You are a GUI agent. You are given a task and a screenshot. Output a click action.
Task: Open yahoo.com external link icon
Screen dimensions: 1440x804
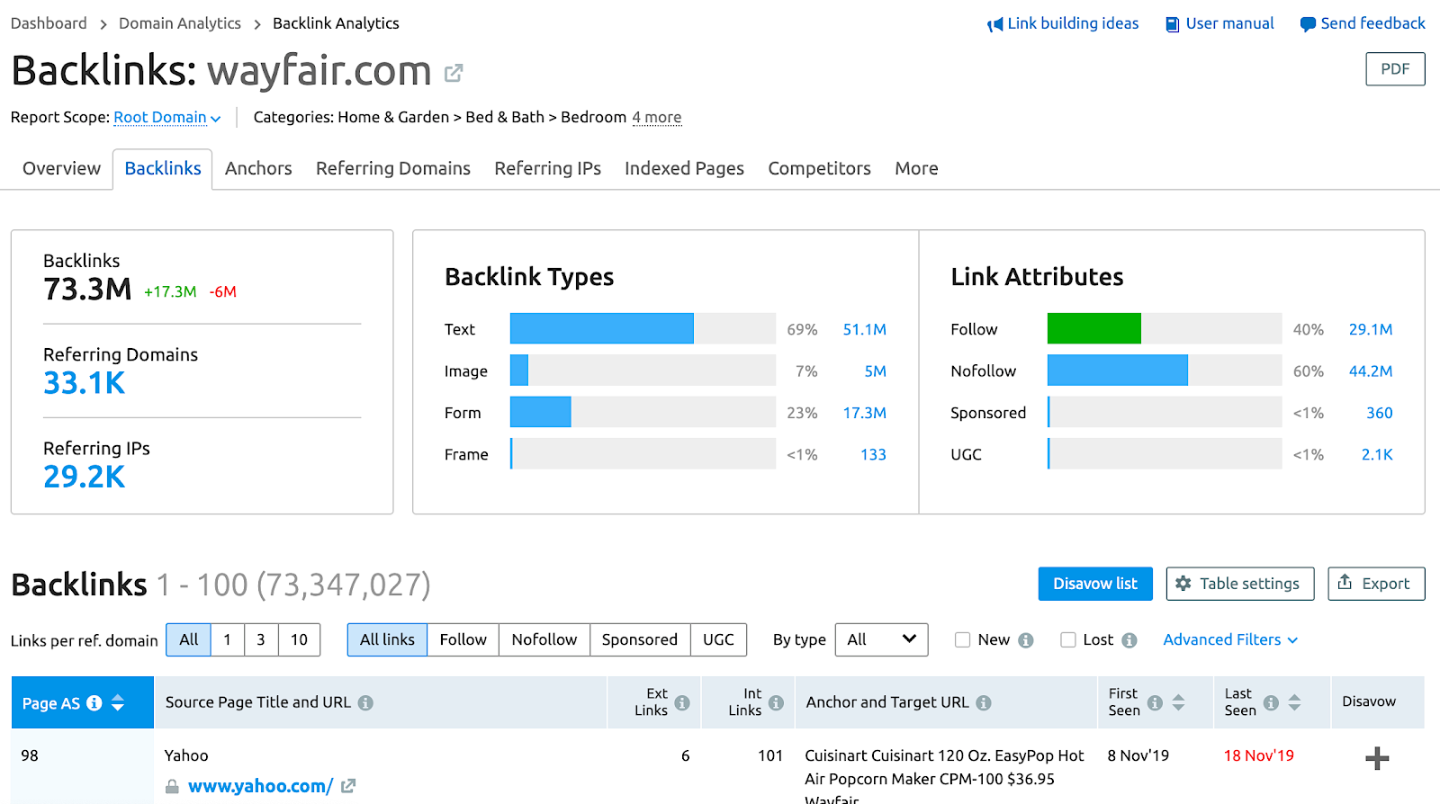pyautogui.click(x=348, y=786)
